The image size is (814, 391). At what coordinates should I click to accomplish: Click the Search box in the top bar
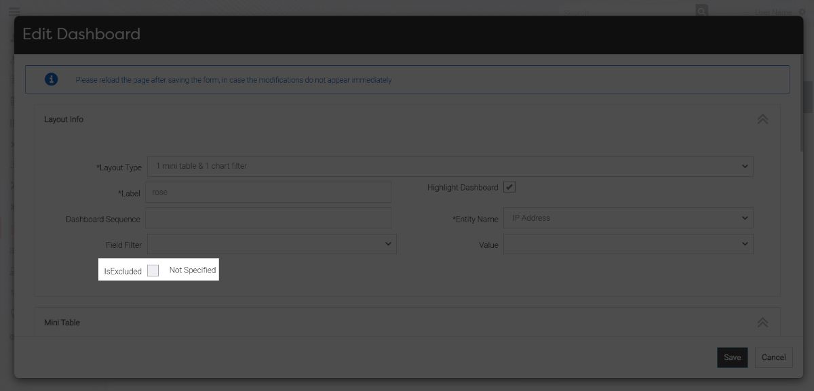point(610,12)
